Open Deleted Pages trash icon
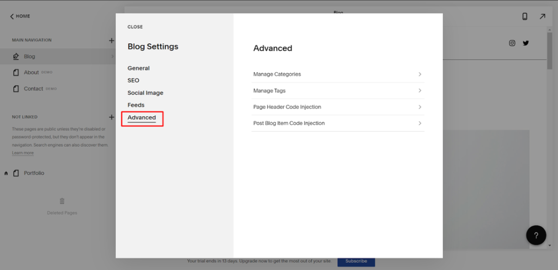This screenshot has width=558, height=270. tap(62, 201)
